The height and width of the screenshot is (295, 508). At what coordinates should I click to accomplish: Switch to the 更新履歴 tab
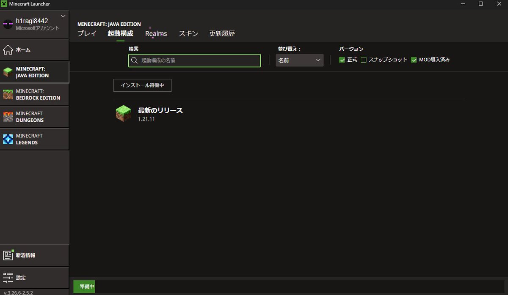[222, 33]
